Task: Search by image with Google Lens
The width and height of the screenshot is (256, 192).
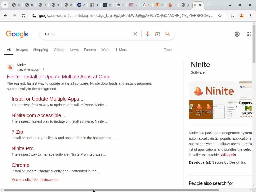Action: [x=157, y=34]
